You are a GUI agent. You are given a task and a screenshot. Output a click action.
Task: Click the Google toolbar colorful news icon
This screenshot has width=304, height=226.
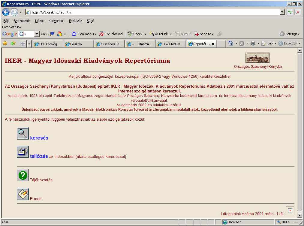59,34
